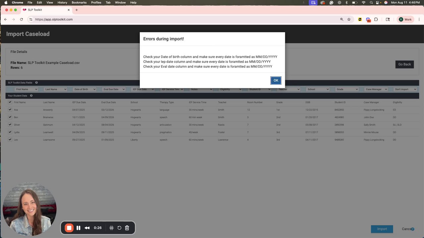
Task: Open help for SLP Toolkit Data Fields
Action: (36, 83)
